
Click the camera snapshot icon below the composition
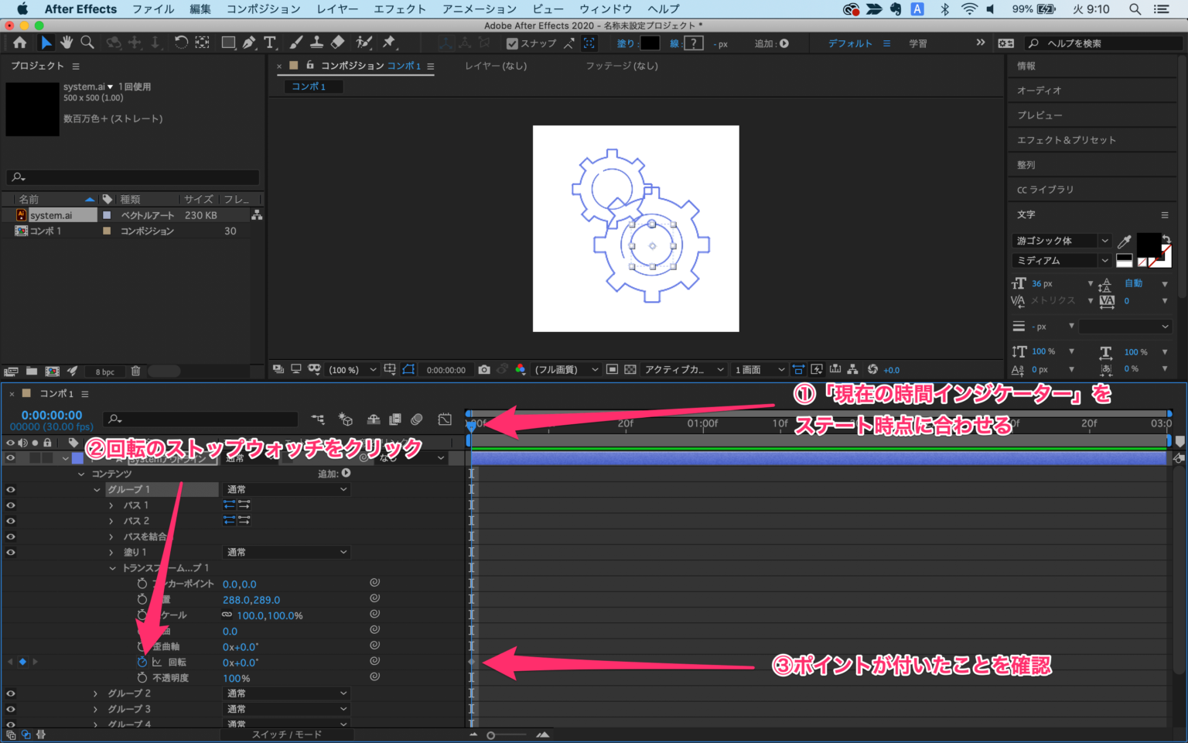pos(484,369)
